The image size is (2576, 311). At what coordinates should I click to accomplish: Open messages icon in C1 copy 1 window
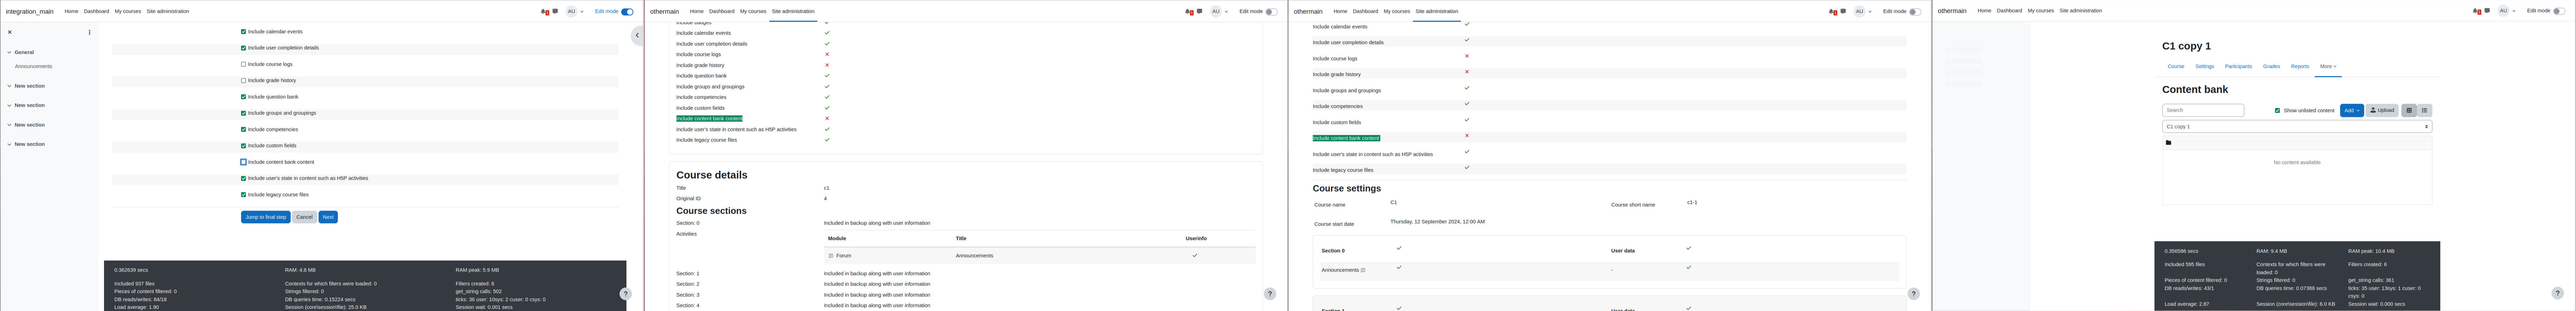tap(2487, 11)
